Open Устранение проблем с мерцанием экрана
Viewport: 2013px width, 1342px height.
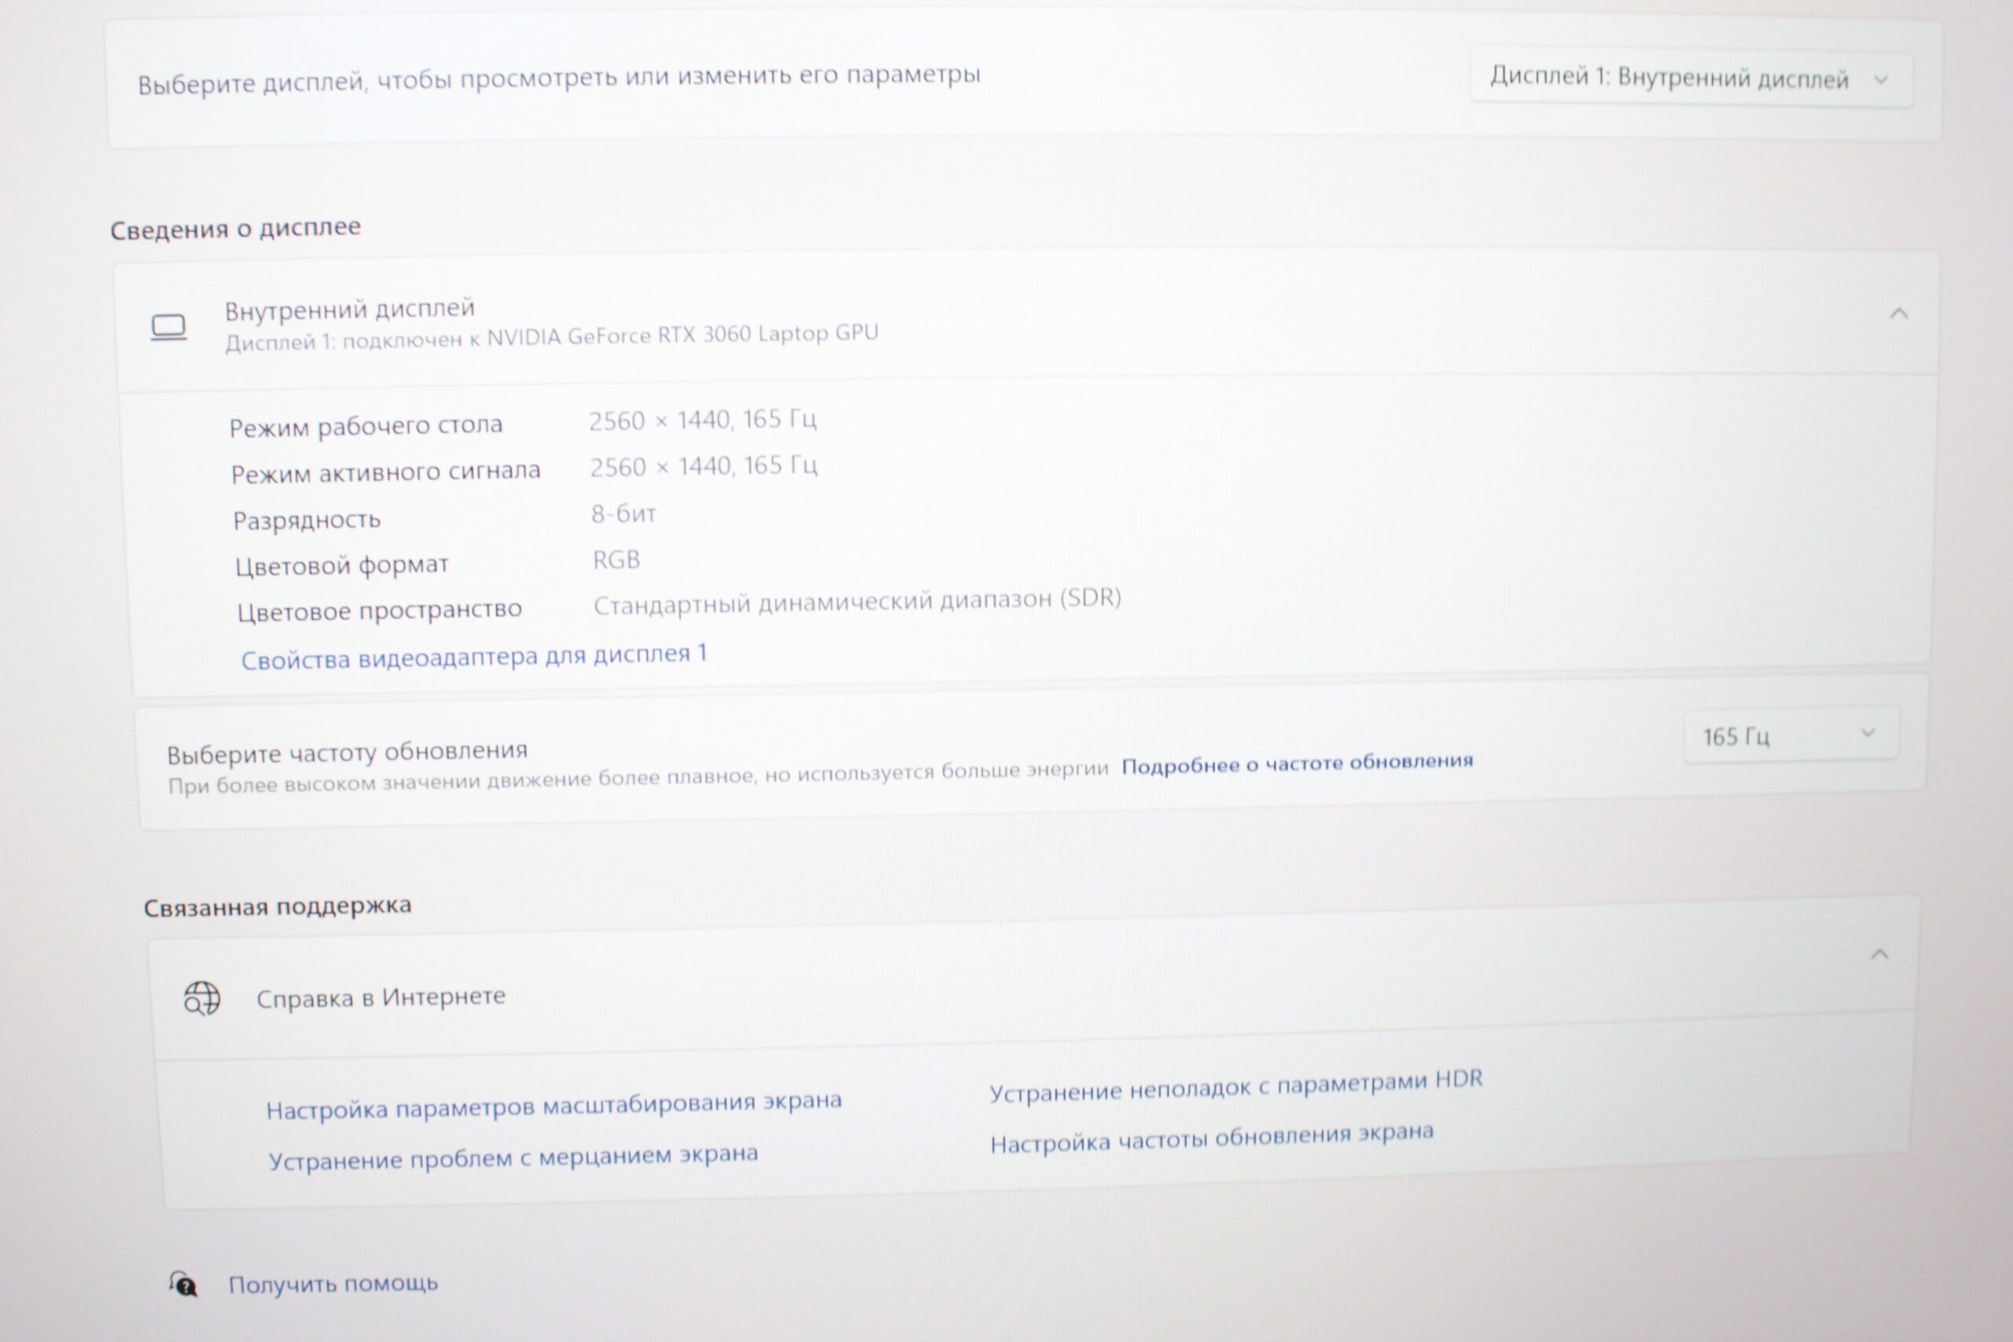(x=513, y=1156)
